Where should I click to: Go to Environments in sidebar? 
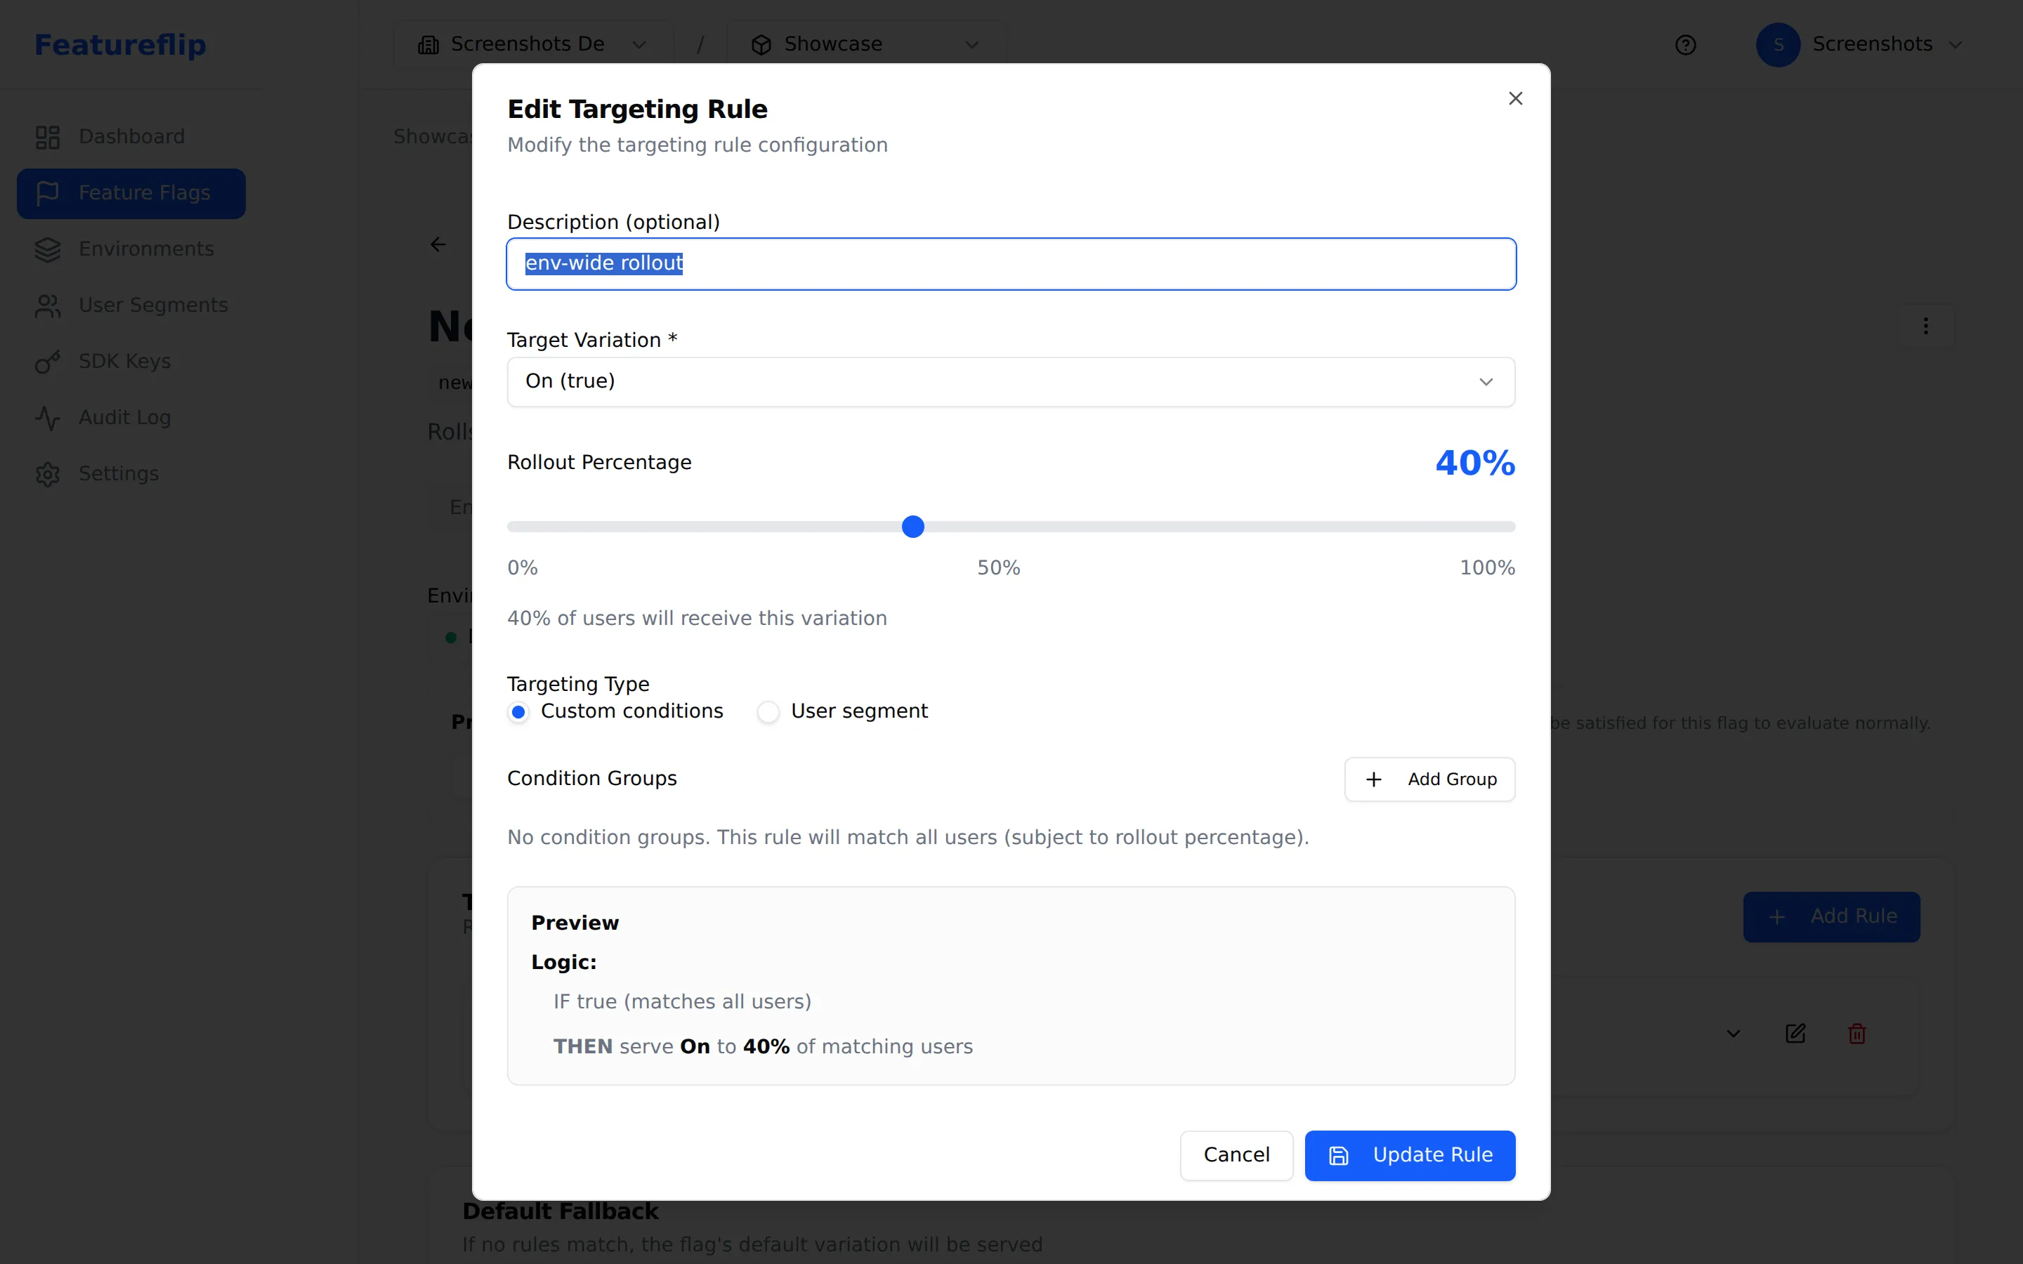coord(131,249)
